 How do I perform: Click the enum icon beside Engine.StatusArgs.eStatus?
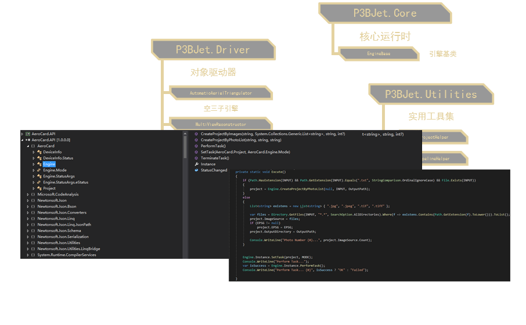39,182
